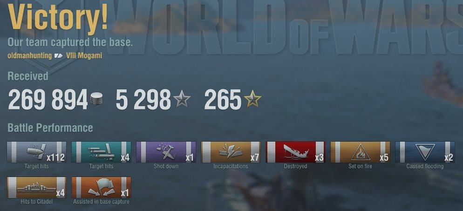The image size is (463, 211).
Task: Click the main battery Target hits x112 ribbon
Action: point(36,152)
